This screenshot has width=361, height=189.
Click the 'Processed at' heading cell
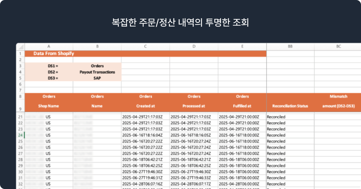[x=194, y=106]
